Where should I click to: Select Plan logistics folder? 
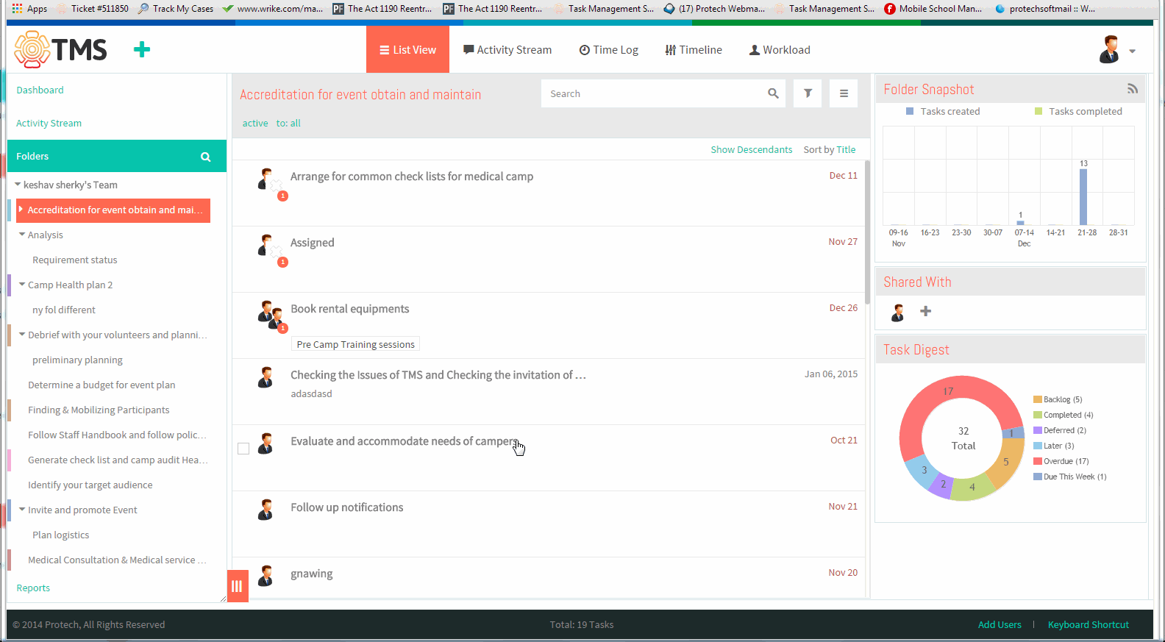[x=60, y=535]
